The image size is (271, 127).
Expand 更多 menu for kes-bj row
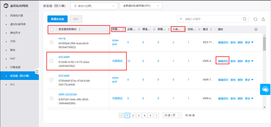click(249, 42)
